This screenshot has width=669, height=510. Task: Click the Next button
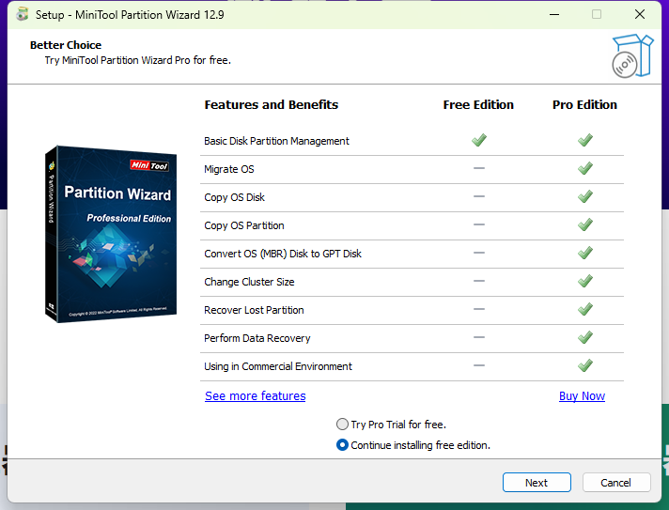537,482
